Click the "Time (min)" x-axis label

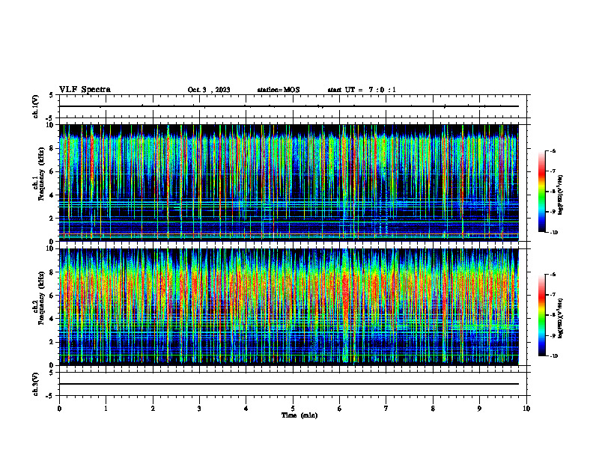299,415
